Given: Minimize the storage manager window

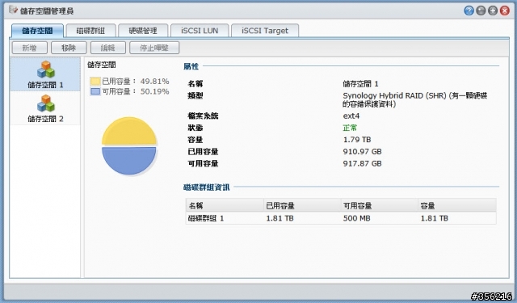Looking at the screenshot, I should coord(481,11).
